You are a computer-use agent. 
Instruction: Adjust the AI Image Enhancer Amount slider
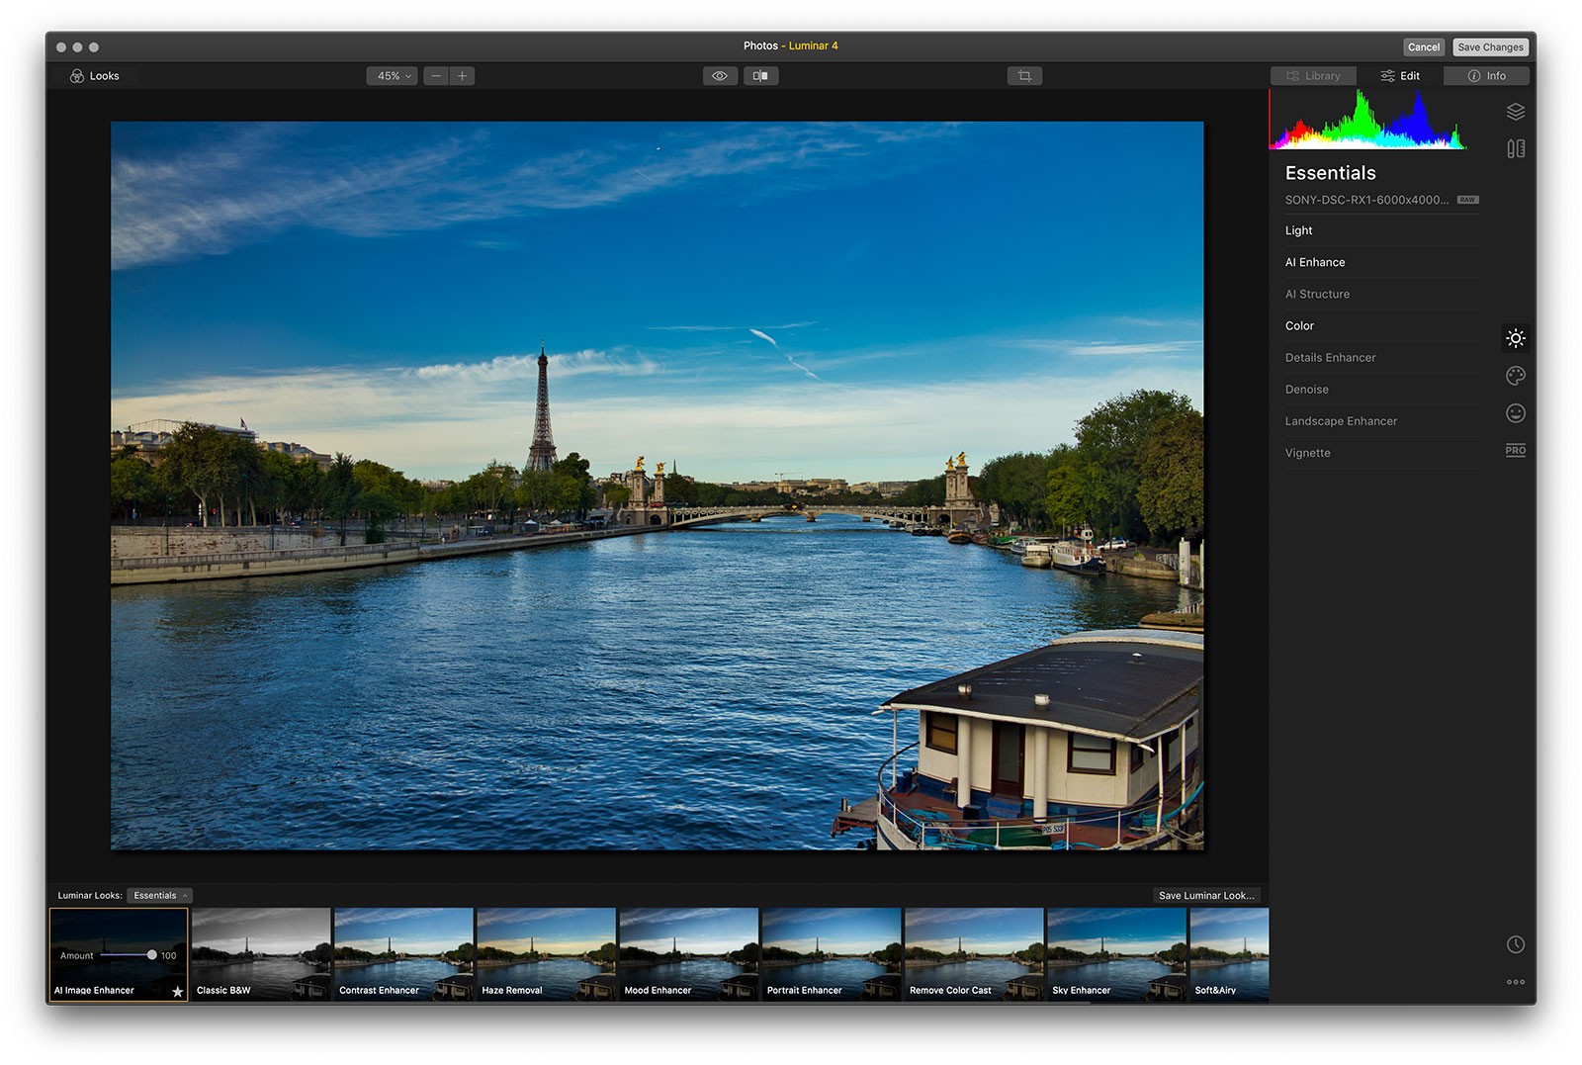pyautogui.click(x=151, y=955)
